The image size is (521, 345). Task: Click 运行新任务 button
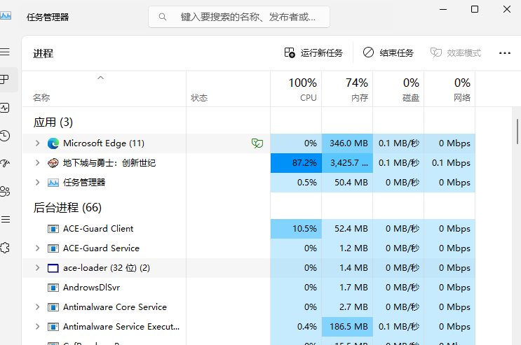(313, 52)
